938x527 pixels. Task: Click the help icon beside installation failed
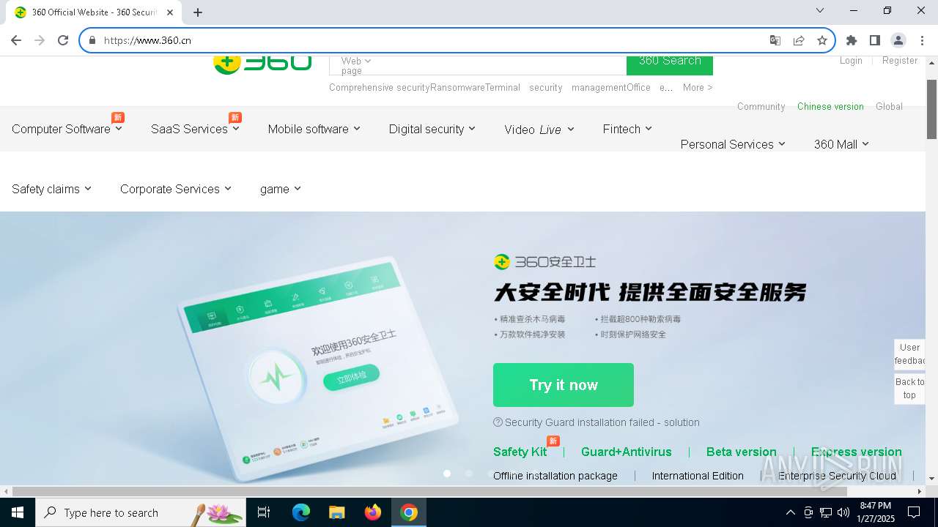pyautogui.click(x=498, y=422)
